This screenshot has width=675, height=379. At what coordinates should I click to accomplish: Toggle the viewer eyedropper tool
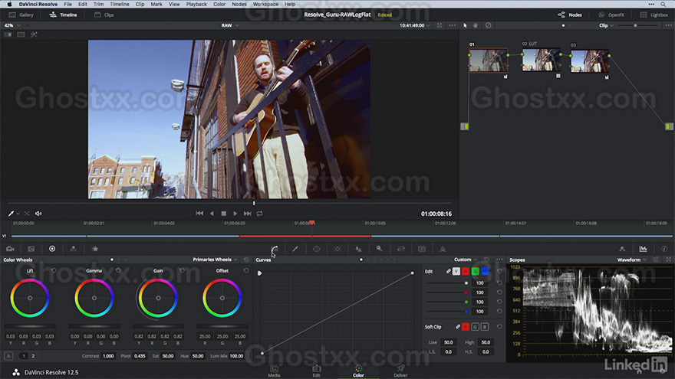11,213
